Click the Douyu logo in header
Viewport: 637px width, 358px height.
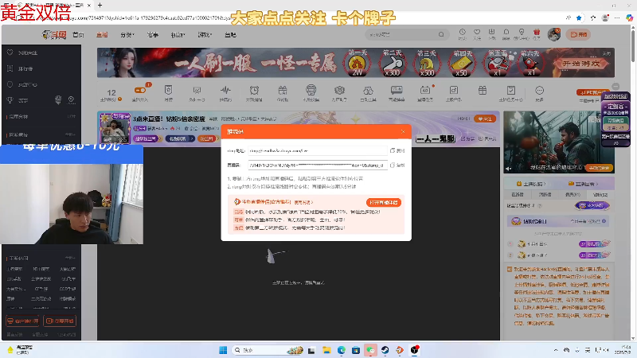(x=54, y=35)
